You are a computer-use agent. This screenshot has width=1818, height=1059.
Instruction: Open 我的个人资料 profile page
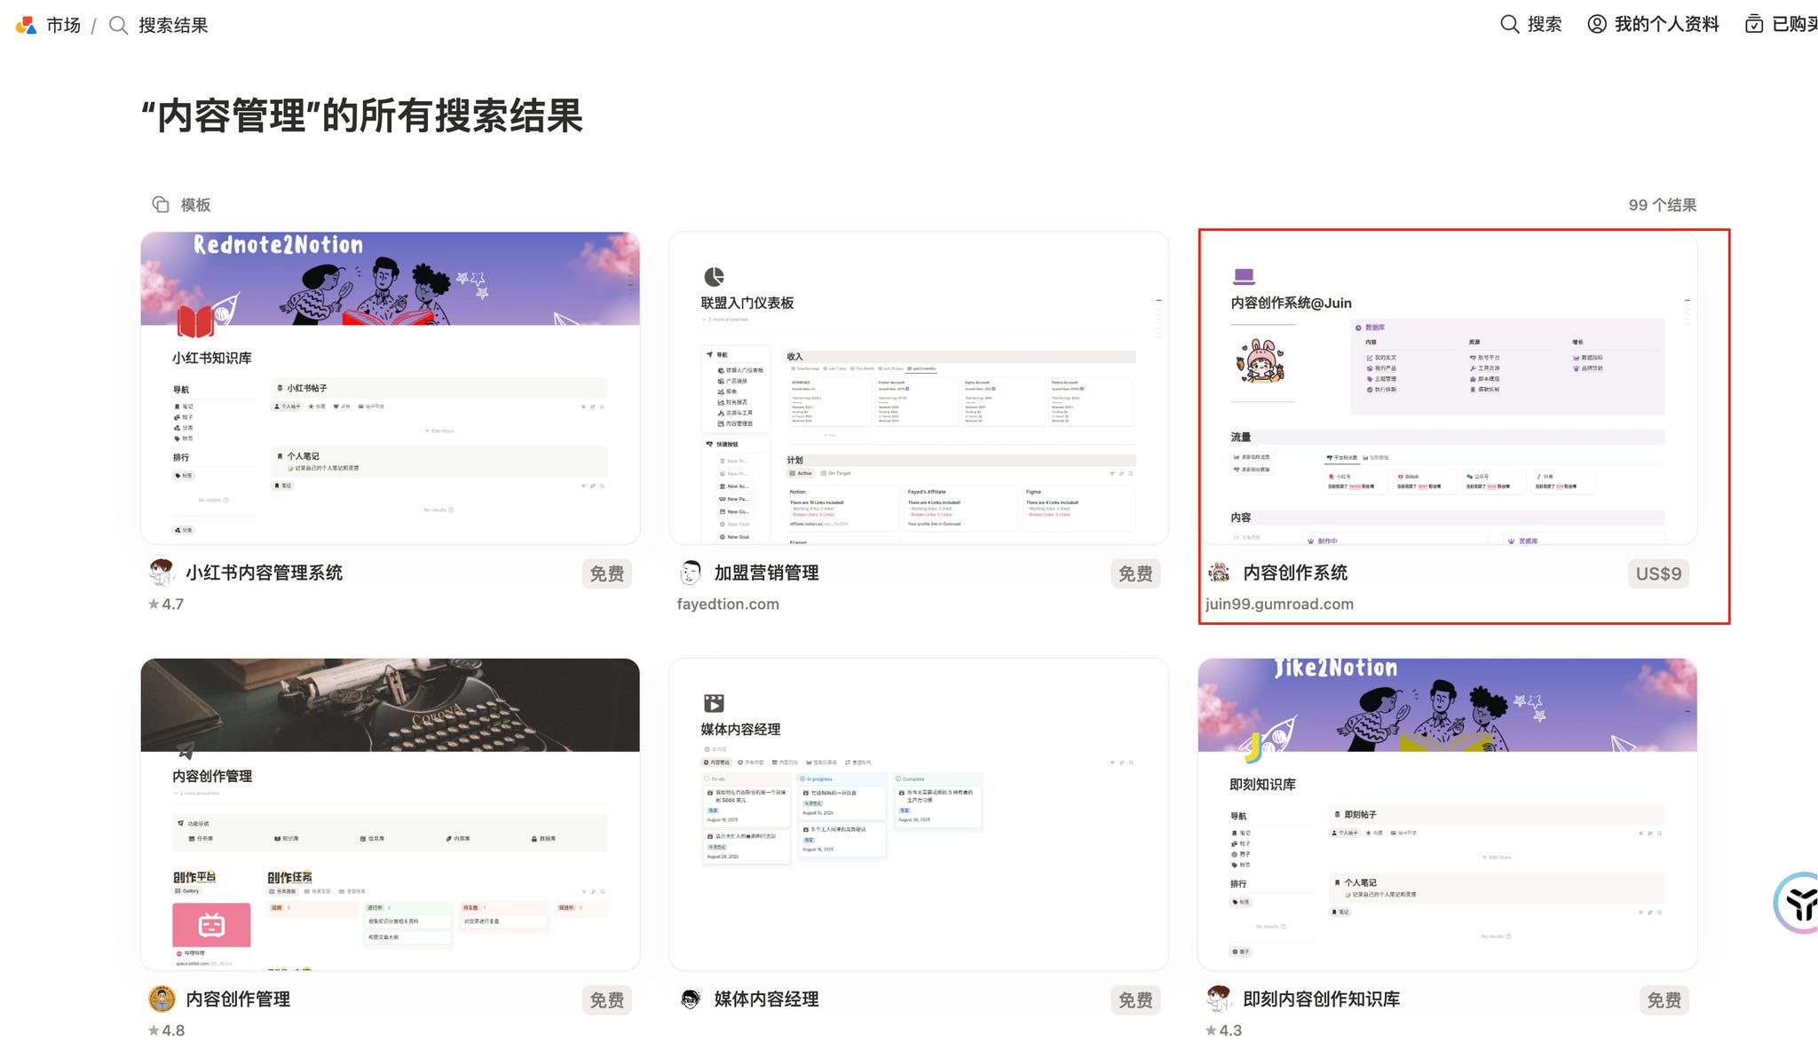point(1653,24)
